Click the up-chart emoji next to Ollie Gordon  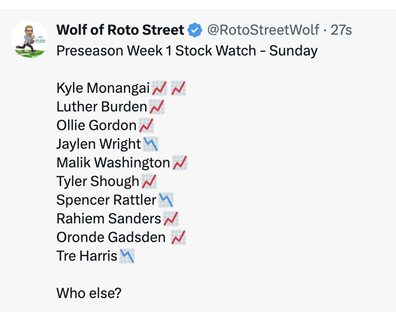tap(146, 125)
